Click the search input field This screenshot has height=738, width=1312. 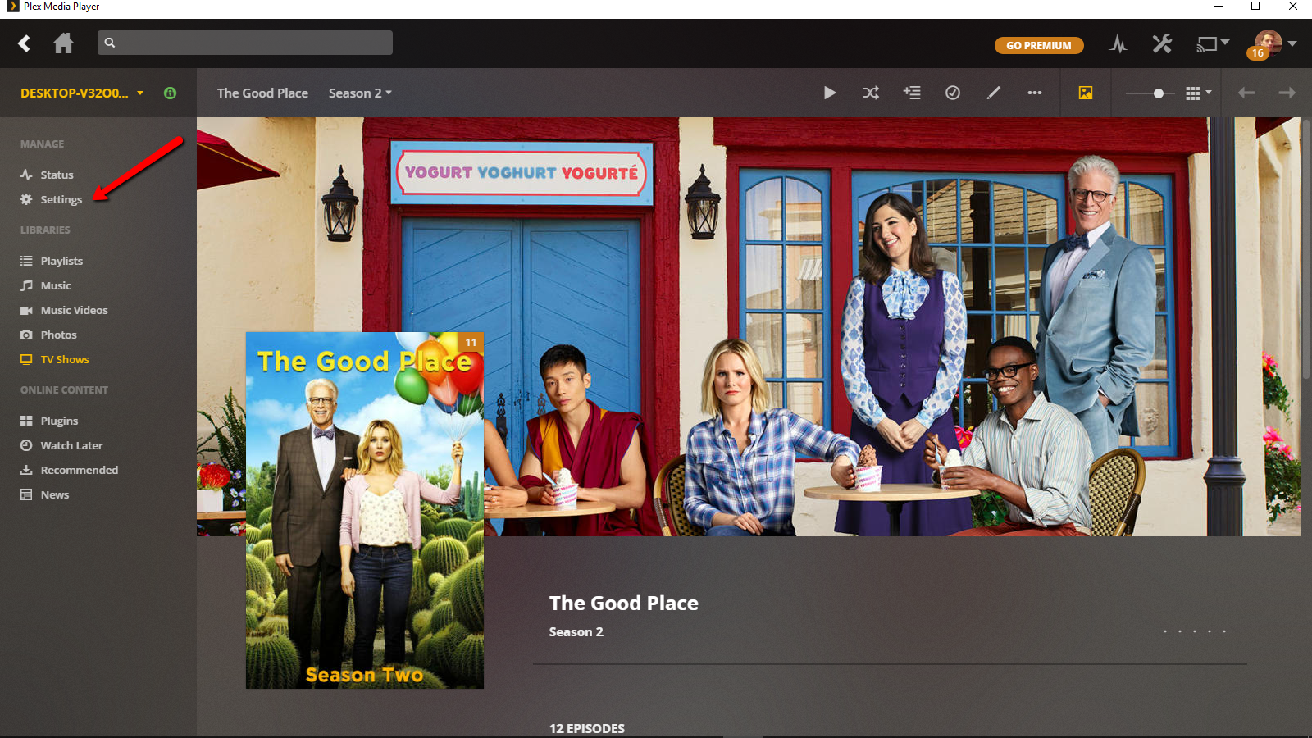(245, 43)
